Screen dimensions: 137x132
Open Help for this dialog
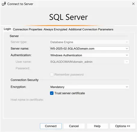click(97, 126)
